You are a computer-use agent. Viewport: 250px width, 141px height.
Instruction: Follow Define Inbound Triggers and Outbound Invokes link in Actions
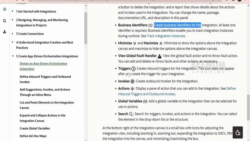pos(177,91)
